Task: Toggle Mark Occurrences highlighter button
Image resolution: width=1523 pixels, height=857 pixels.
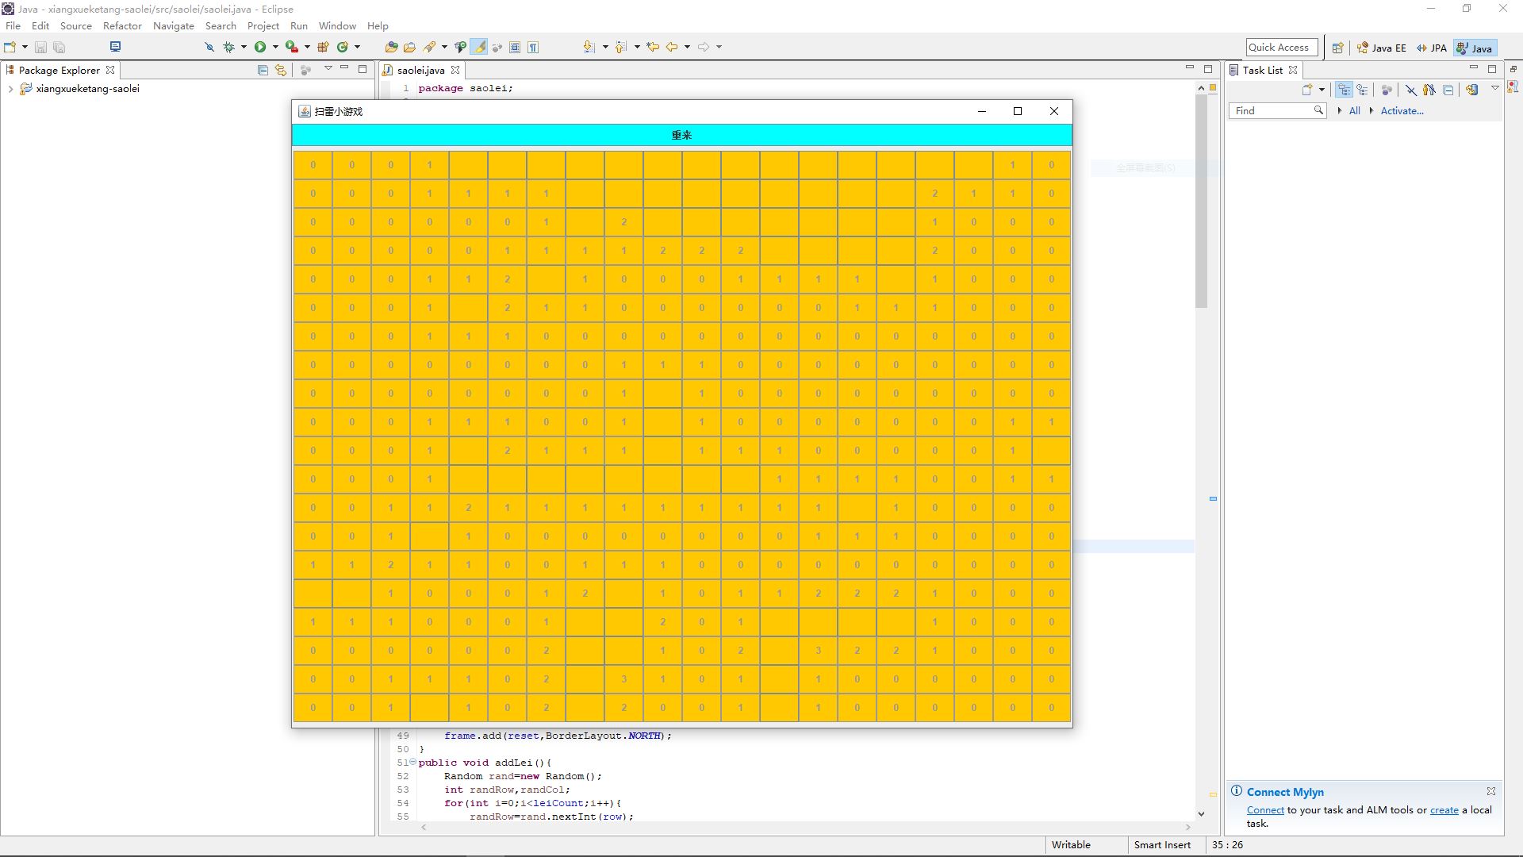Action: [479, 47]
